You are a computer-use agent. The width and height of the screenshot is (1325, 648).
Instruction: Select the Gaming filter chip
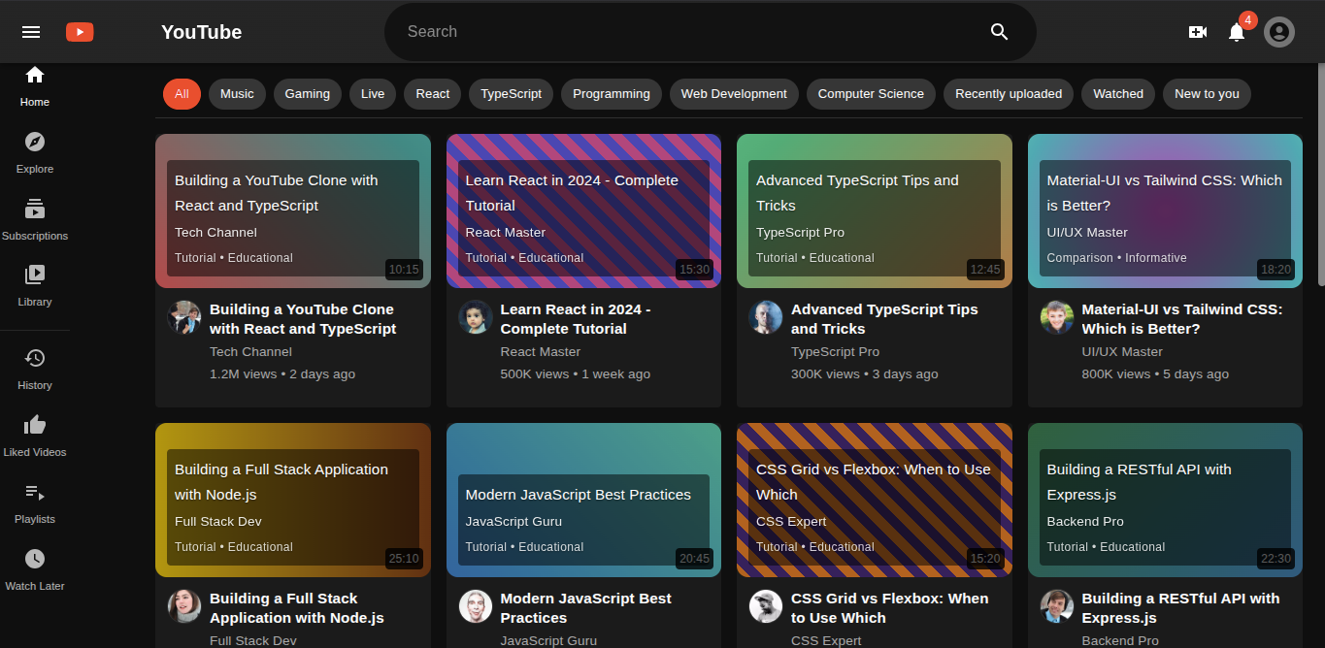(x=308, y=94)
